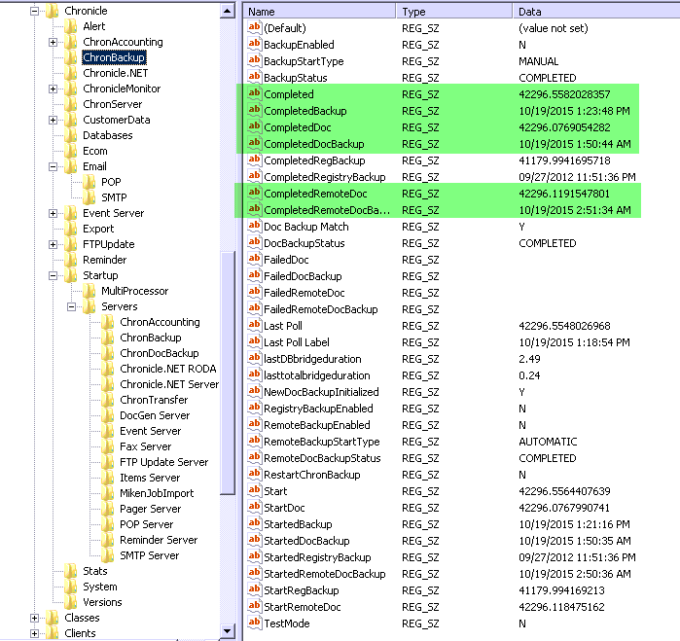The width and height of the screenshot is (680, 641).
Task: Click the ChronDocBackup folder icon
Action: tap(108, 353)
